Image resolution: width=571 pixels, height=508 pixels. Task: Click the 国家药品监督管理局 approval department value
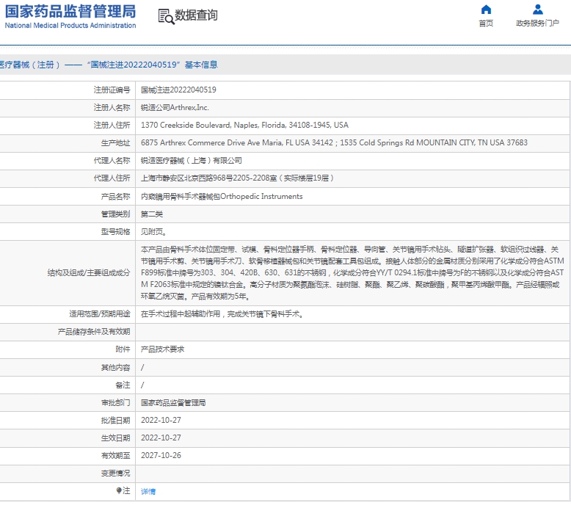click(173, 403)
